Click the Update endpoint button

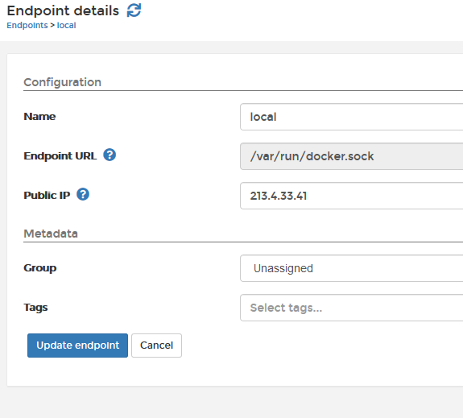click(77, 346)
